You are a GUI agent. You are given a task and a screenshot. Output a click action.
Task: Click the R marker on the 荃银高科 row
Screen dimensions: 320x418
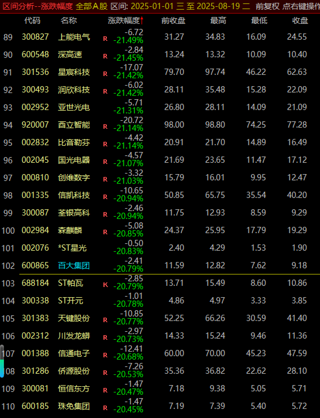pyautogui.click(x=105, y=214)
